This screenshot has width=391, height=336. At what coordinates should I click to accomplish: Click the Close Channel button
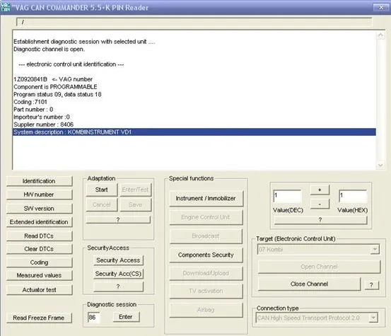[309, 284]
